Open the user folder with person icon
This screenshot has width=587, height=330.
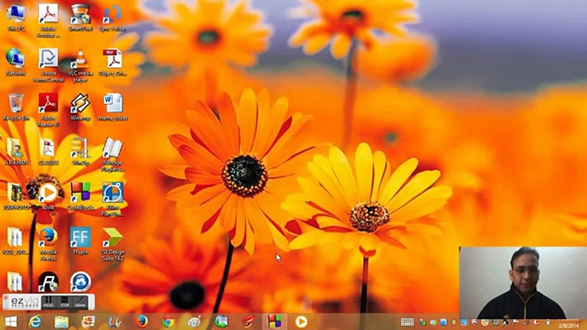tap(16, 151)
